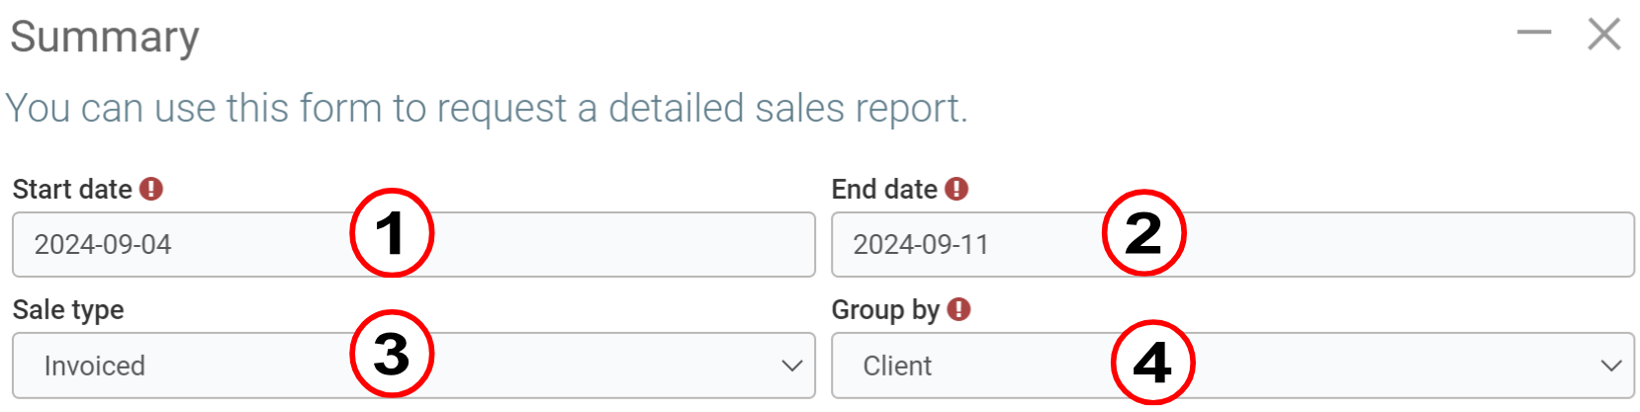Click the numbered circle marker 3
This screenshot has width=1640, height=412.
click(392, 354)
